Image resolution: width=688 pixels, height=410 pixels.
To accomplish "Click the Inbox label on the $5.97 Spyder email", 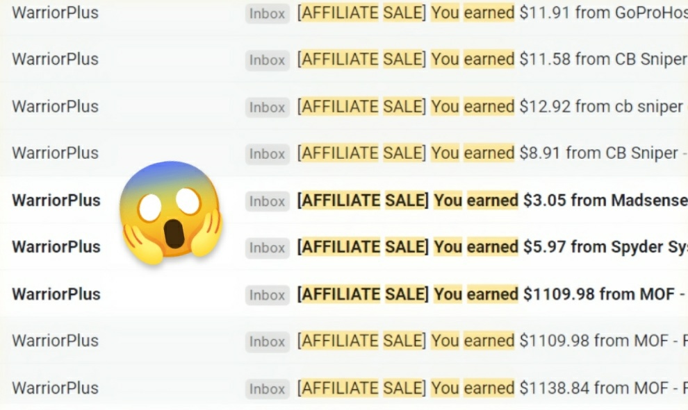I will point(268,248).
